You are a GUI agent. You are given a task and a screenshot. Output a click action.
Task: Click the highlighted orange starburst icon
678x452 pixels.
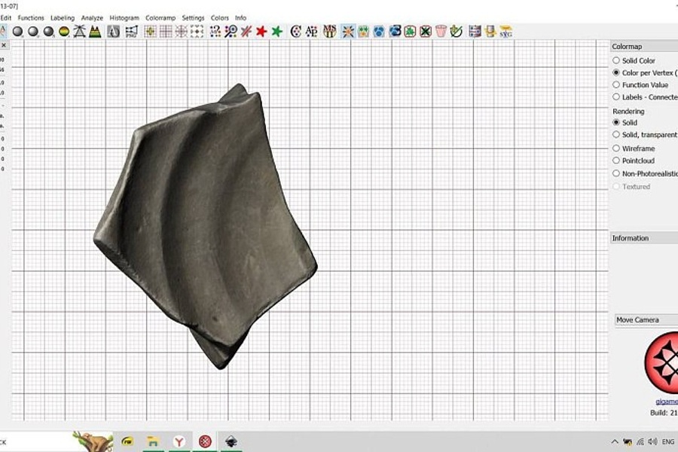pos(348,32)
